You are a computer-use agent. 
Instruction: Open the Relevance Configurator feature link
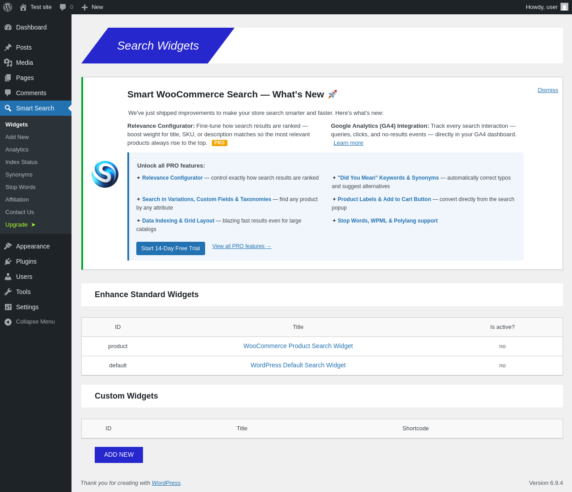point(172,178)
